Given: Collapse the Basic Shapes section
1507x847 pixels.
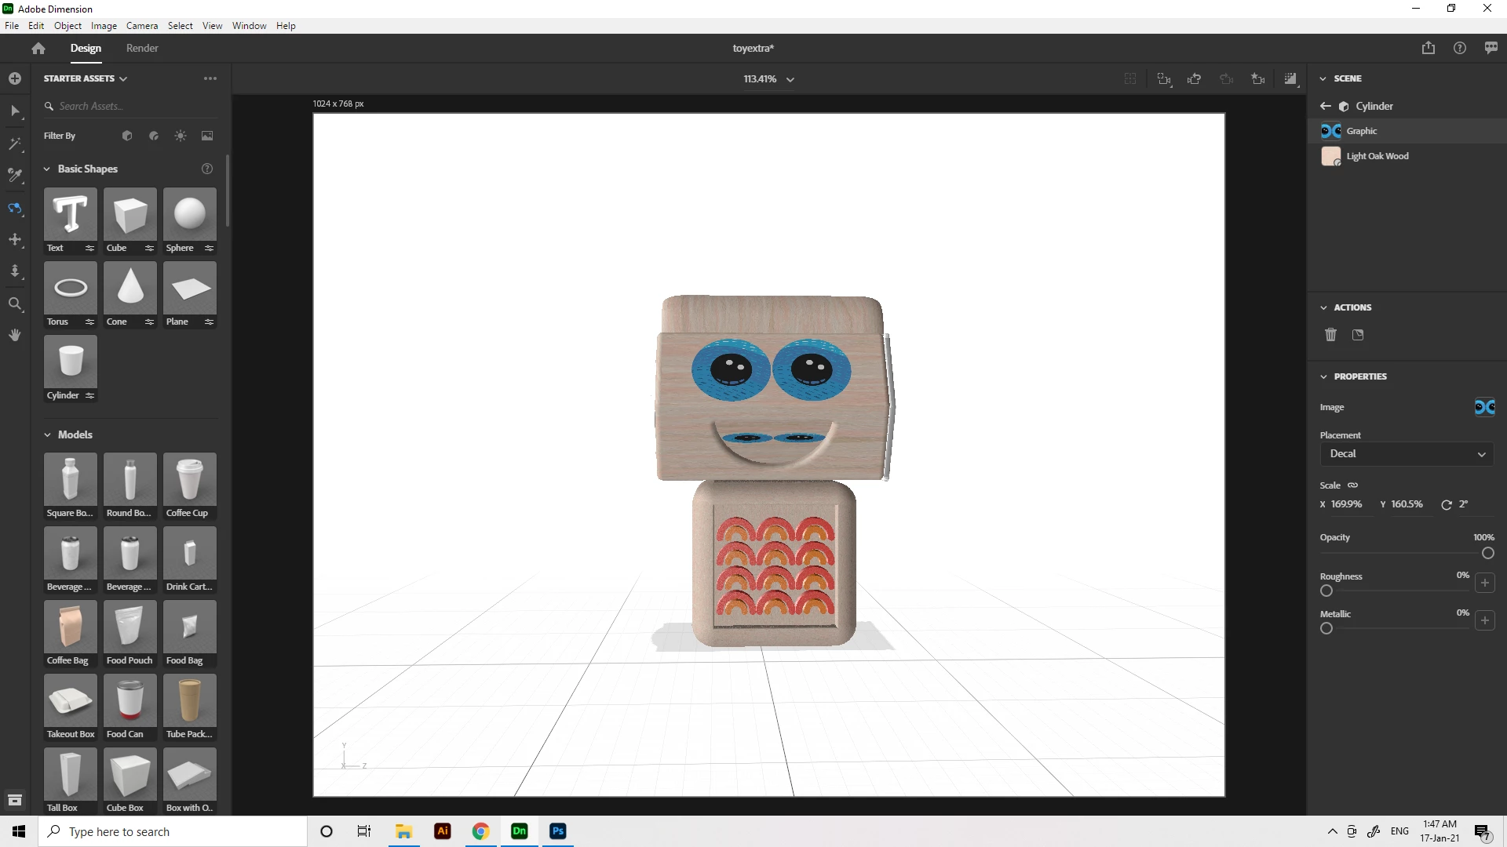Looking at the screenshot, I should tap(47, 169).
